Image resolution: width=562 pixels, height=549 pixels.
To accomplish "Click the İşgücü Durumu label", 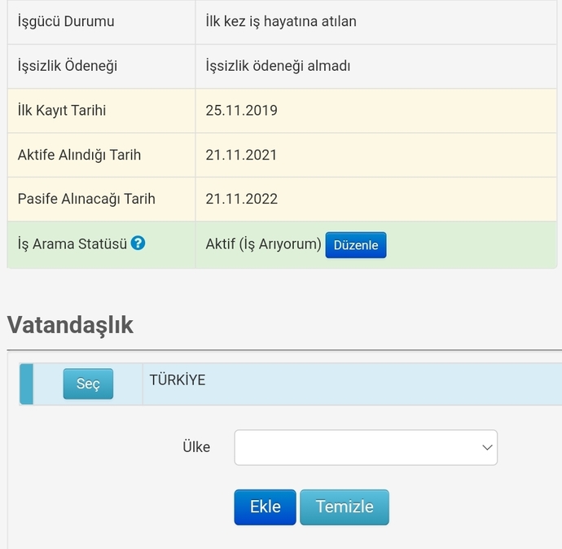I will [x=66, y=21].
